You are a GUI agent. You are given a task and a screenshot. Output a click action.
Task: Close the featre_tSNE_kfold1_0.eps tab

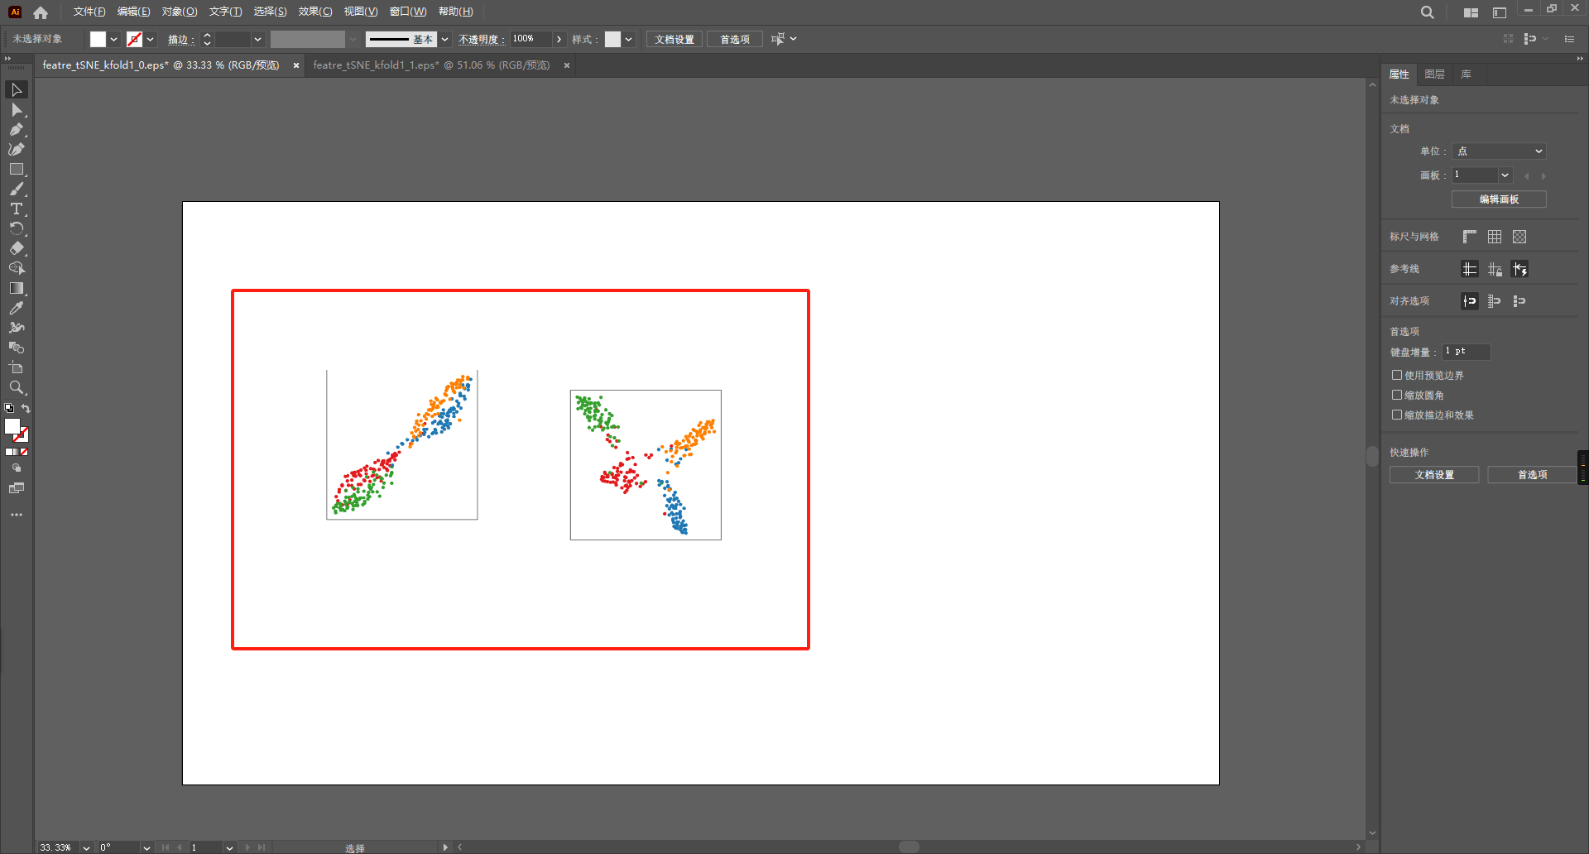(296, 65)
